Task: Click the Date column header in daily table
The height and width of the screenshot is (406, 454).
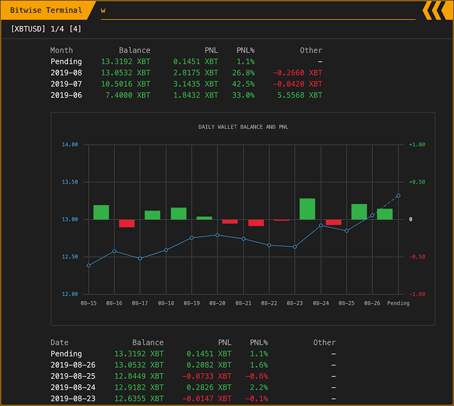Action: (60, 342)
